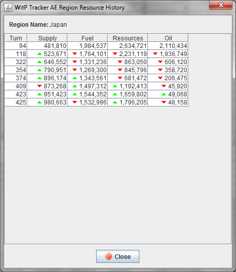Click the Fuel column header
This screenshot has height=272, width=236.
click(x=88, y=38)
